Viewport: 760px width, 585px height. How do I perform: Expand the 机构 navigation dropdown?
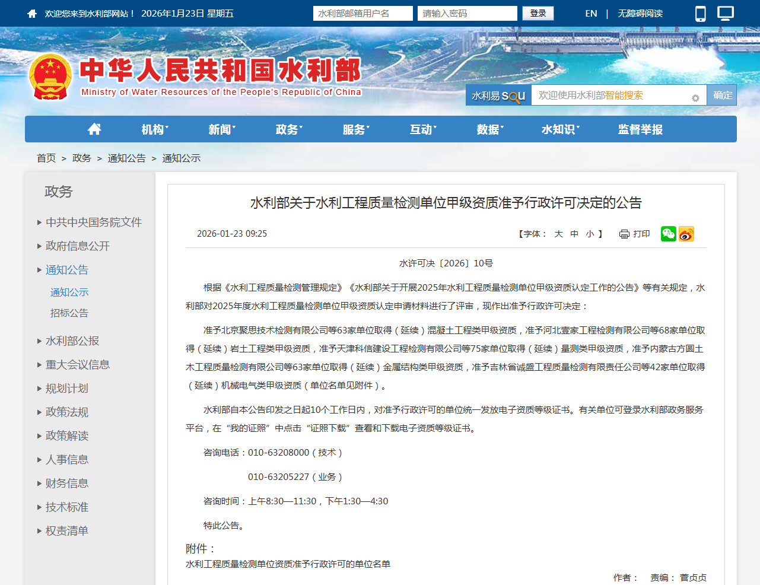155,129
